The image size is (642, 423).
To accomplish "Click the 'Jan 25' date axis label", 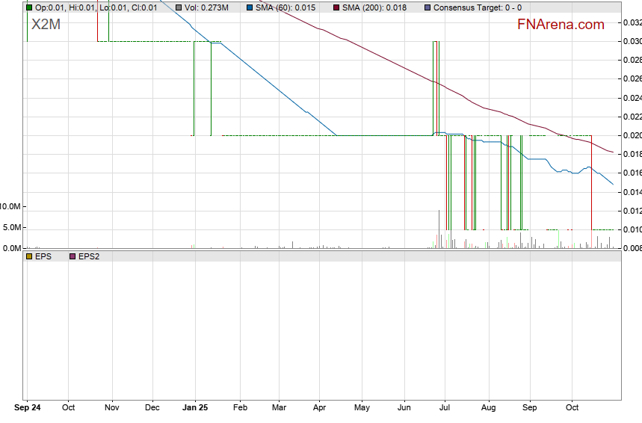I will point(195,408).
